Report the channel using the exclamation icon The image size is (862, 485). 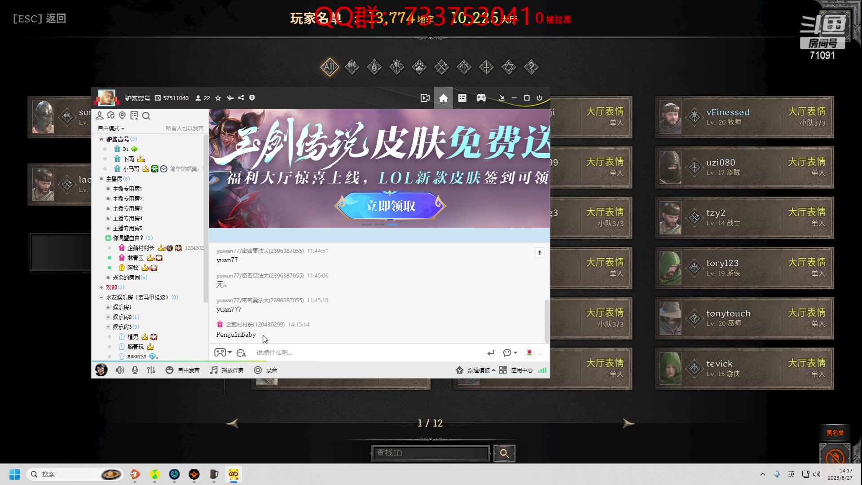click(252, 98)
